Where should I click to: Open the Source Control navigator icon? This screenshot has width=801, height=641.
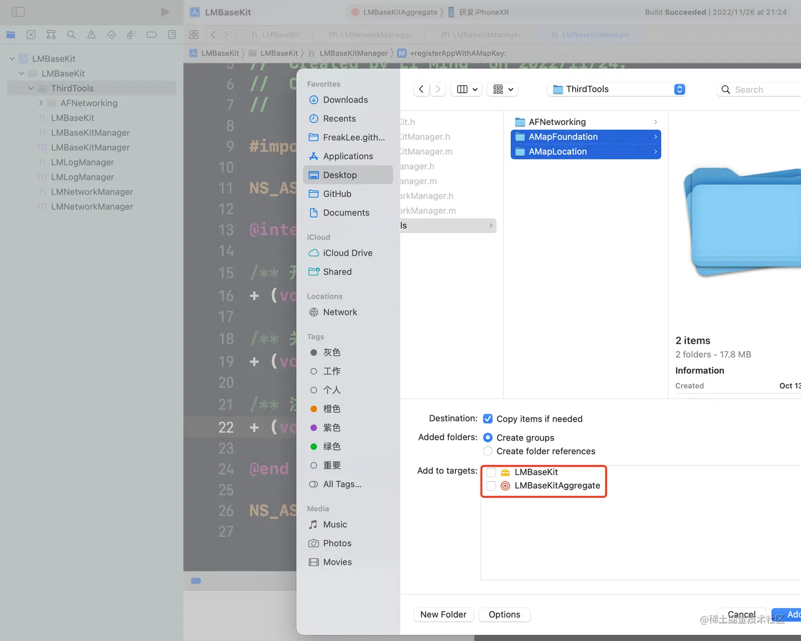(x=31, y=35)
